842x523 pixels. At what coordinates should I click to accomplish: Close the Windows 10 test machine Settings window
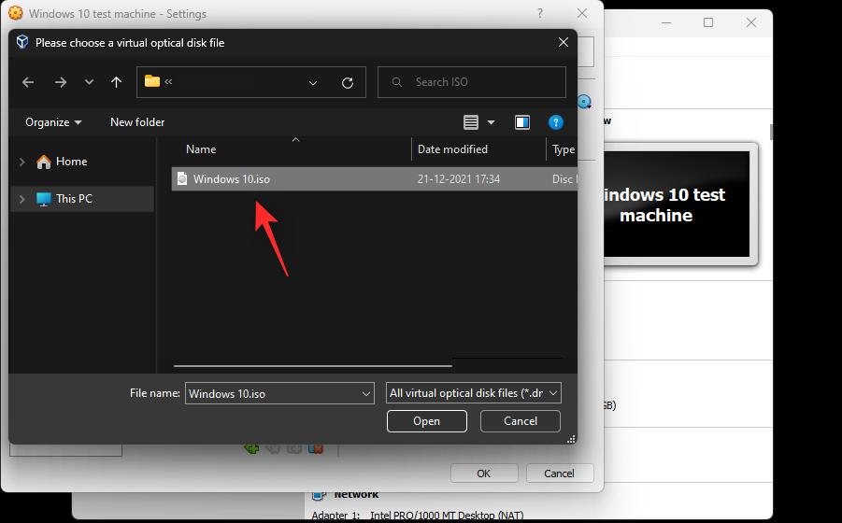[582, 13]
